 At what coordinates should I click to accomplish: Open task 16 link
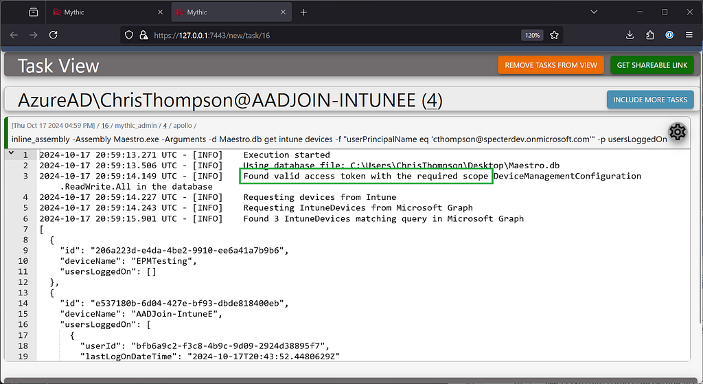coord(105,126)
